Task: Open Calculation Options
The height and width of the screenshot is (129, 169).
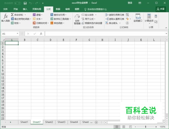Action: click(149, 19)
